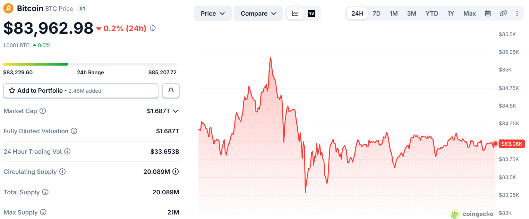This screenshot has width=529, height=219.
Task: Click the Add to Portfolio button
Action: tap(81, 91)
